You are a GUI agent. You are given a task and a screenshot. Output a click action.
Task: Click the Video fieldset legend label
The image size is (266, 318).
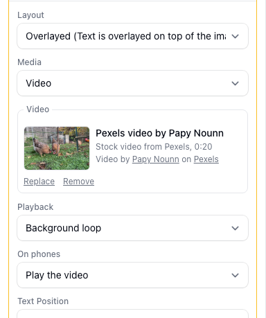[38, 109]
